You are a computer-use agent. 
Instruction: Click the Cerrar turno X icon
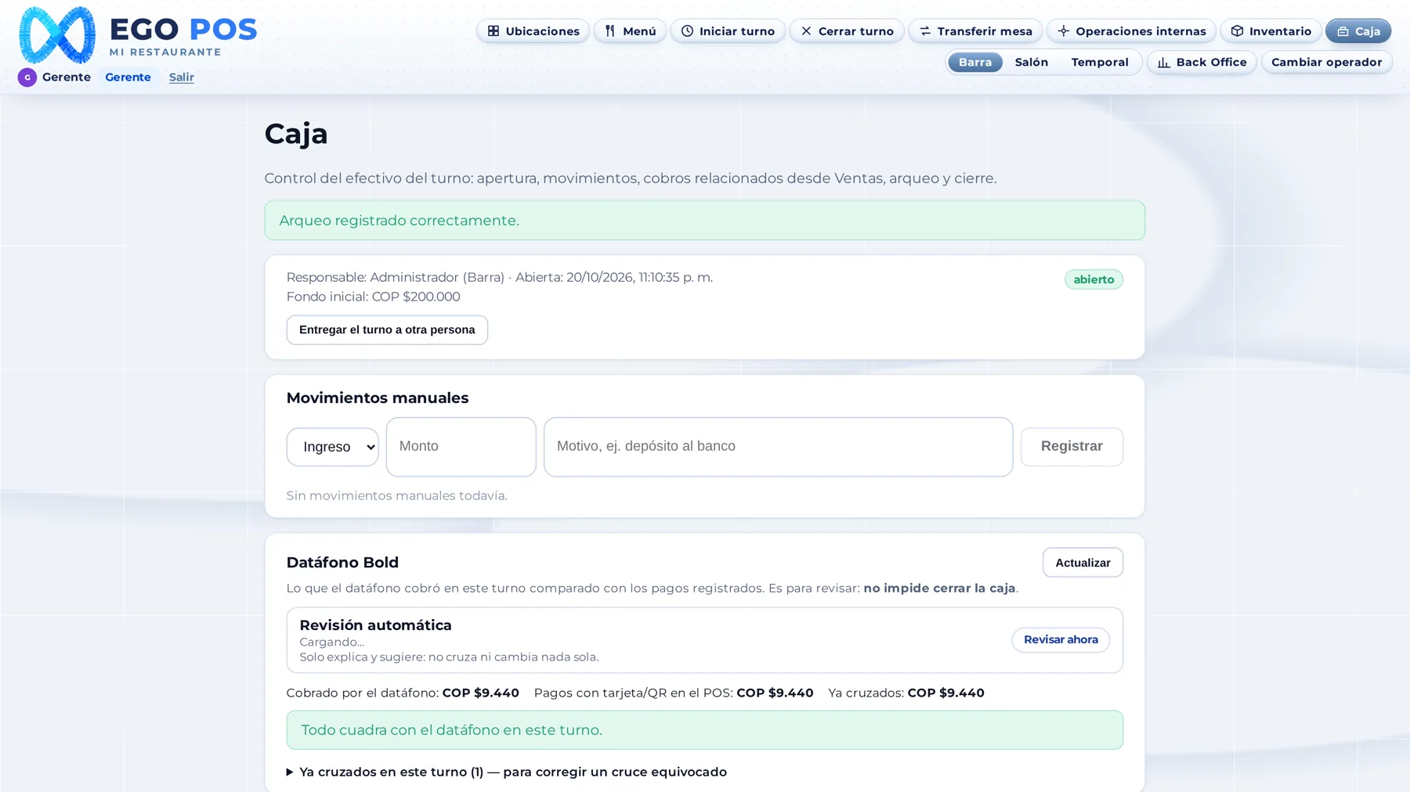[x=806, y=31]
